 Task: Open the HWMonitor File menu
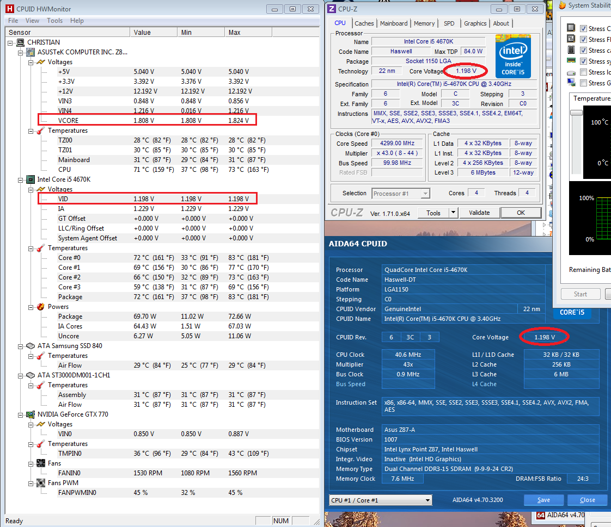coord(13,21)
